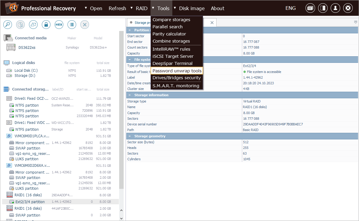Click the Storage (D:) drive icon
Image resolution: width=359 pixels, height=221 pixels.
pos(9,76)
